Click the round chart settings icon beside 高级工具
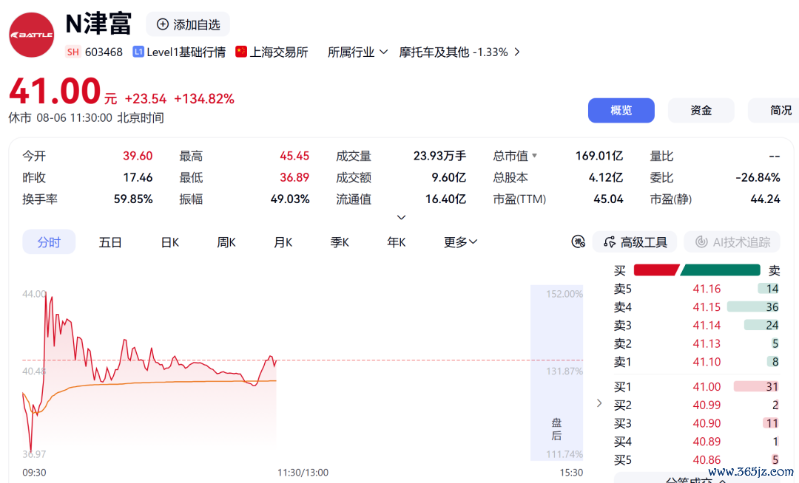Viewport: 799px width, 483px height. point(579,242)
